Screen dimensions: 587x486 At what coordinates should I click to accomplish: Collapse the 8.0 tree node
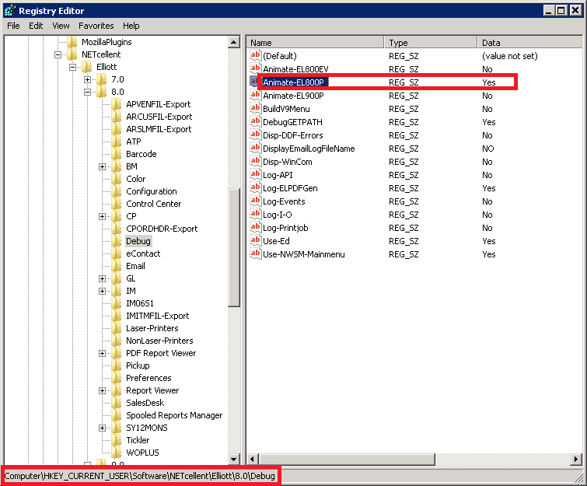(87, 92)
